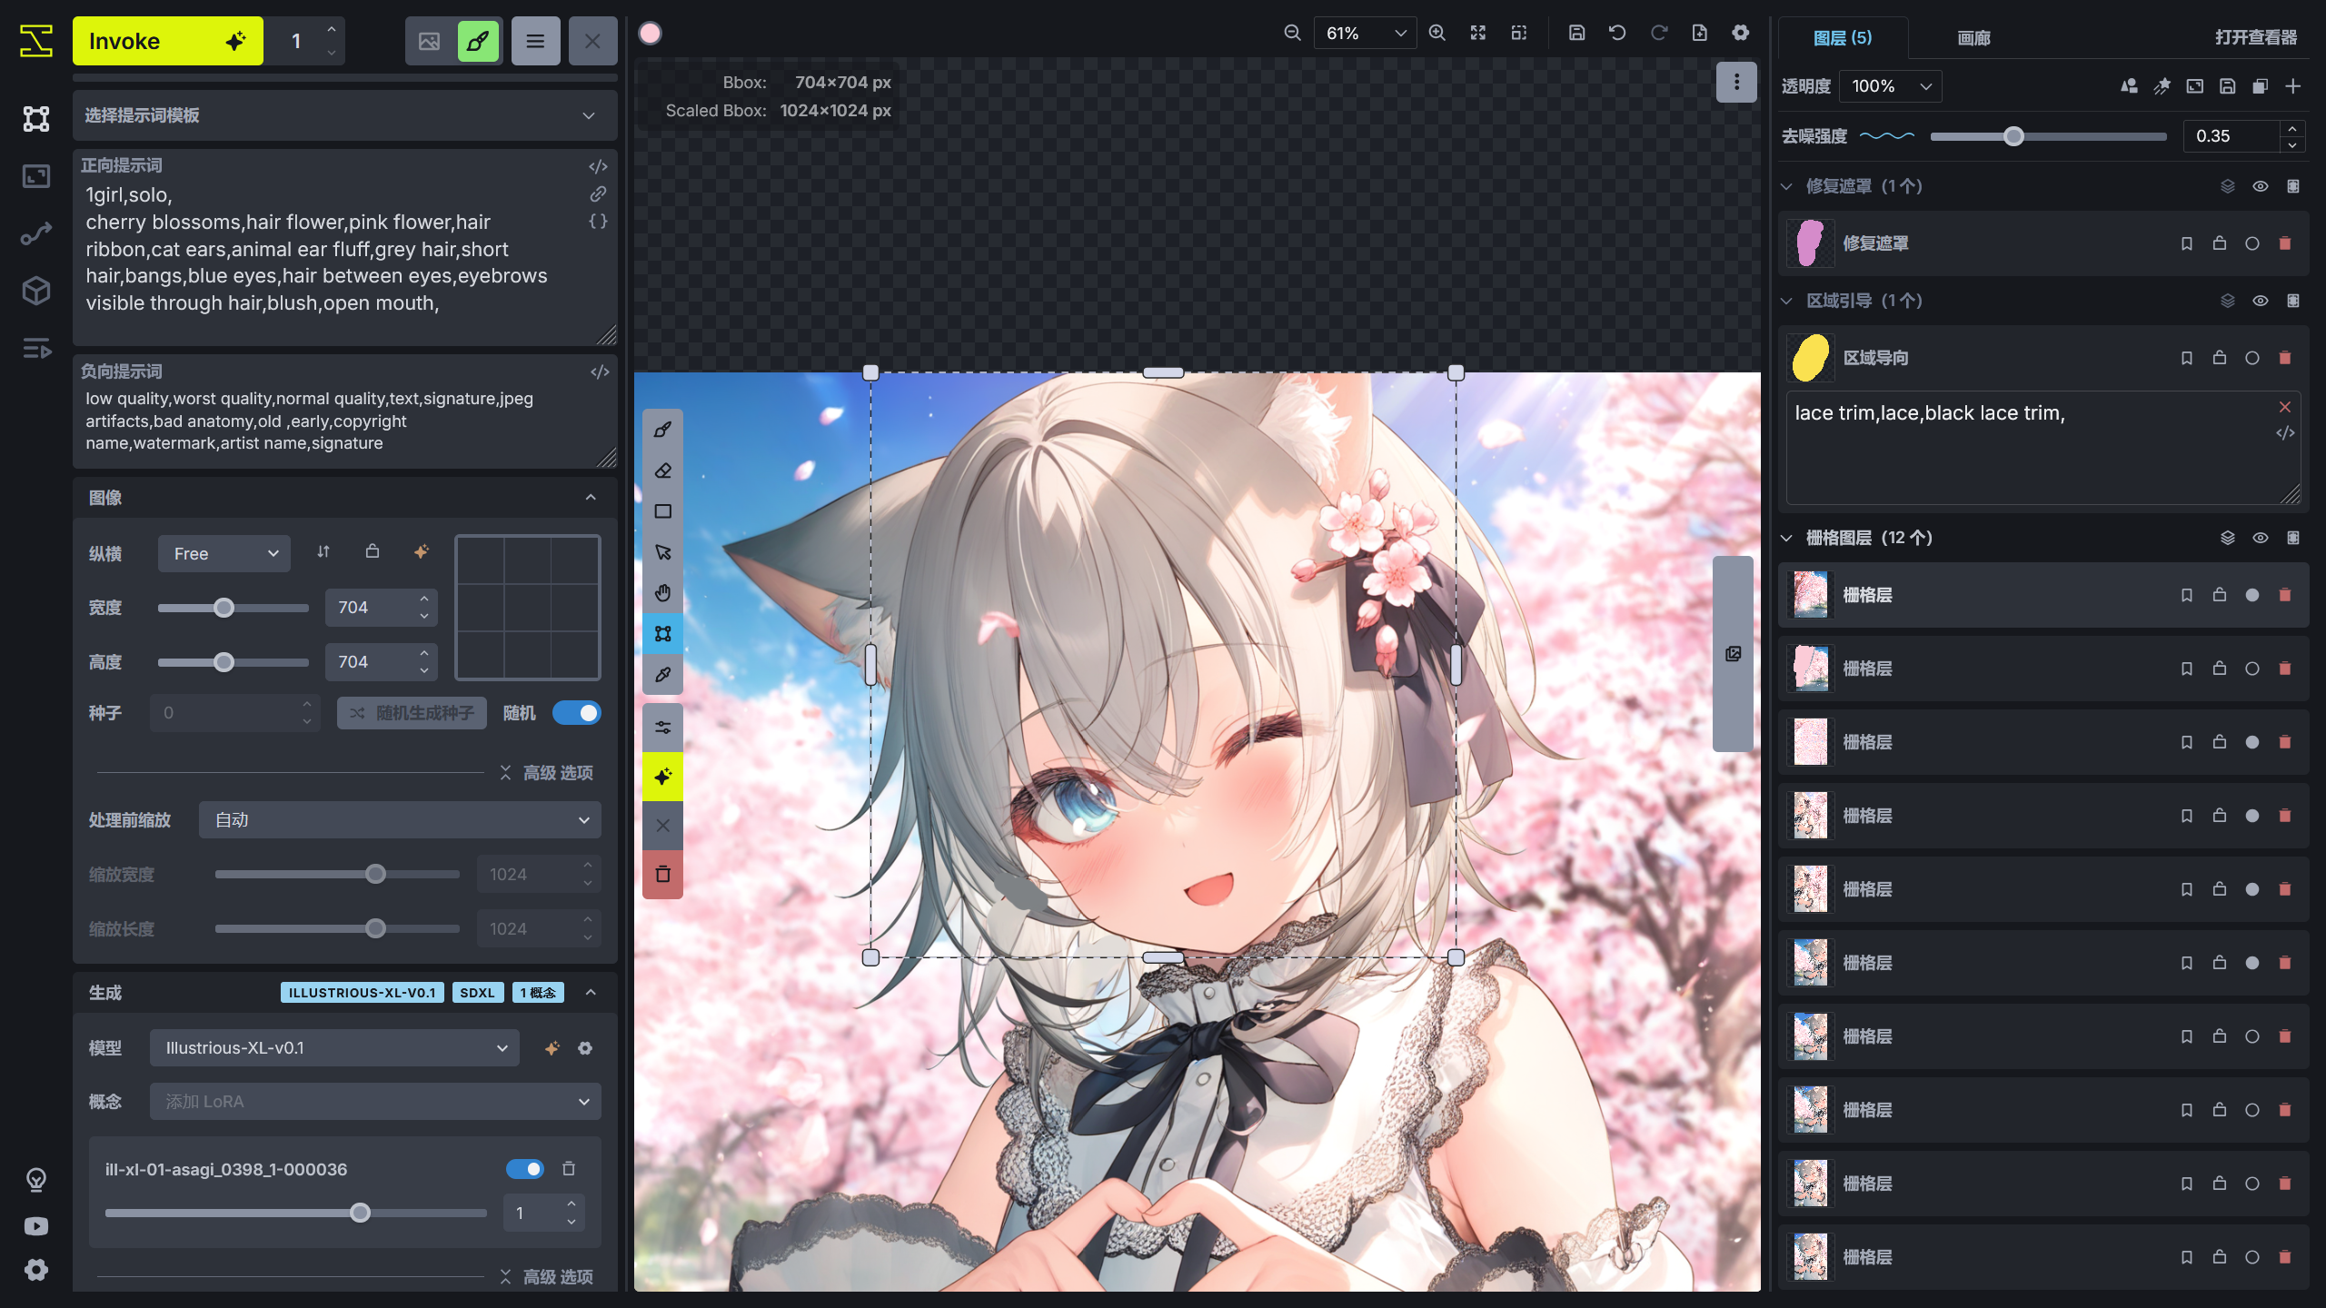Select the brush tool in canvas toolbar
This screenshot has width=2326, height=1308.
[663, 430]
